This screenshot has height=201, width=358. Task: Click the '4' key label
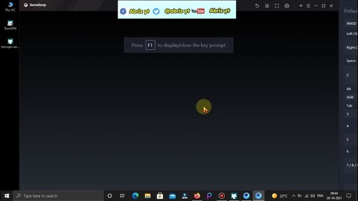coord(347,126)
